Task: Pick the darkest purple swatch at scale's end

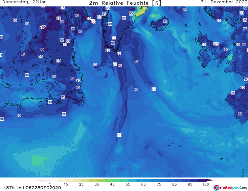Action: click(x=209, y=180)
